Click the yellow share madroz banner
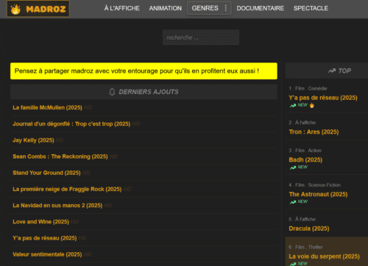The height and width of the screenshot is (266, 368). pos(144,71)
